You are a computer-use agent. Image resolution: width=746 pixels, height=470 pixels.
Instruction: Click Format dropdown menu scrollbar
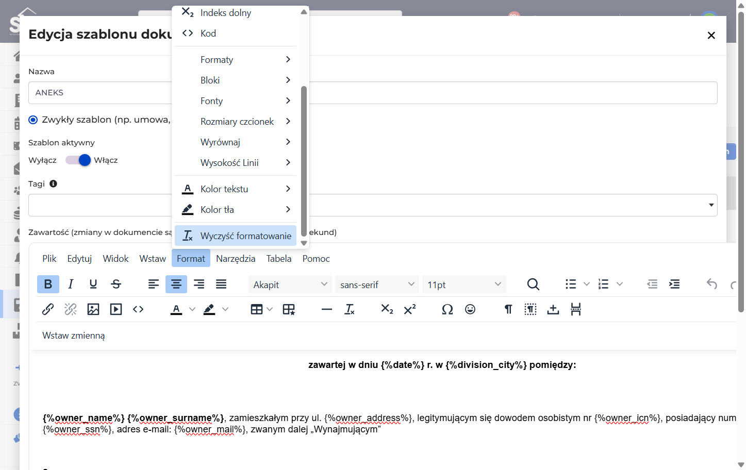click(304, 161)
